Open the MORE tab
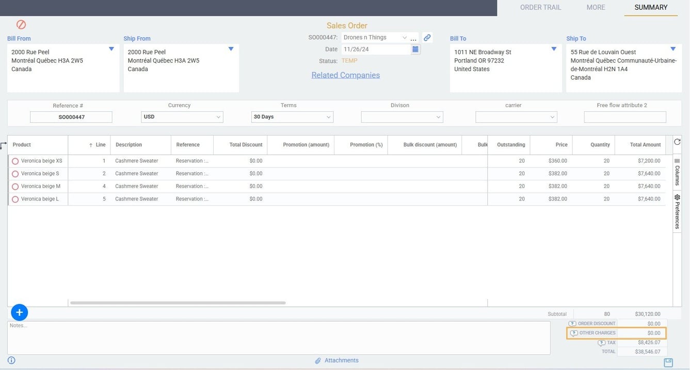 (596, 7)
